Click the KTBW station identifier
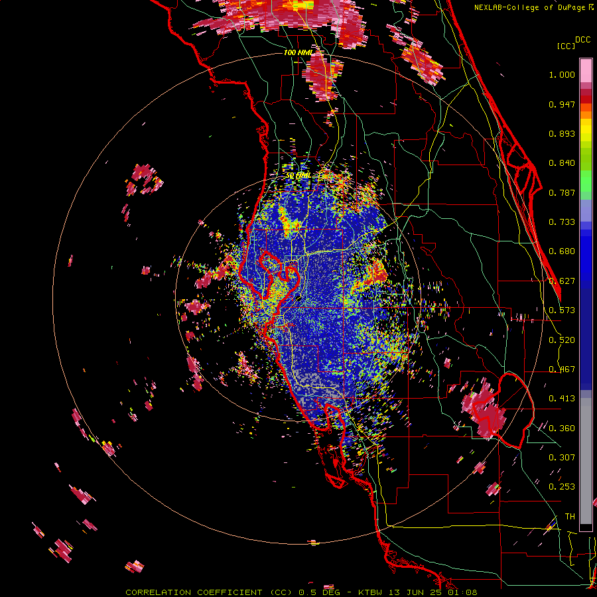The height and width of the screenshot is (597, 597). click(x=371, y=592)
